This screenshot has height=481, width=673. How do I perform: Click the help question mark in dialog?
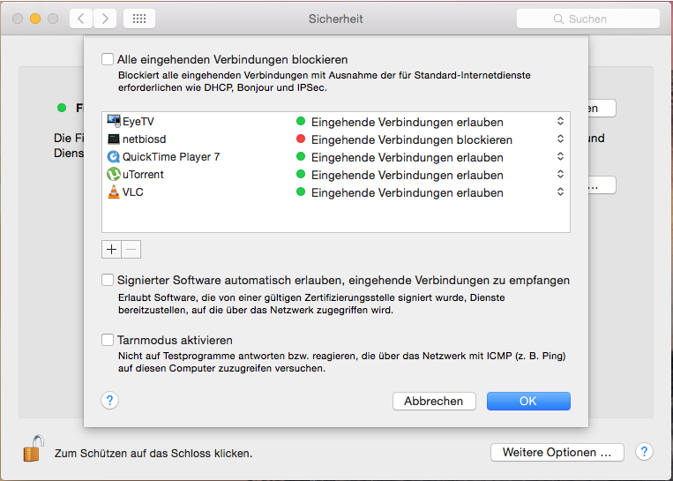(109, 401)
